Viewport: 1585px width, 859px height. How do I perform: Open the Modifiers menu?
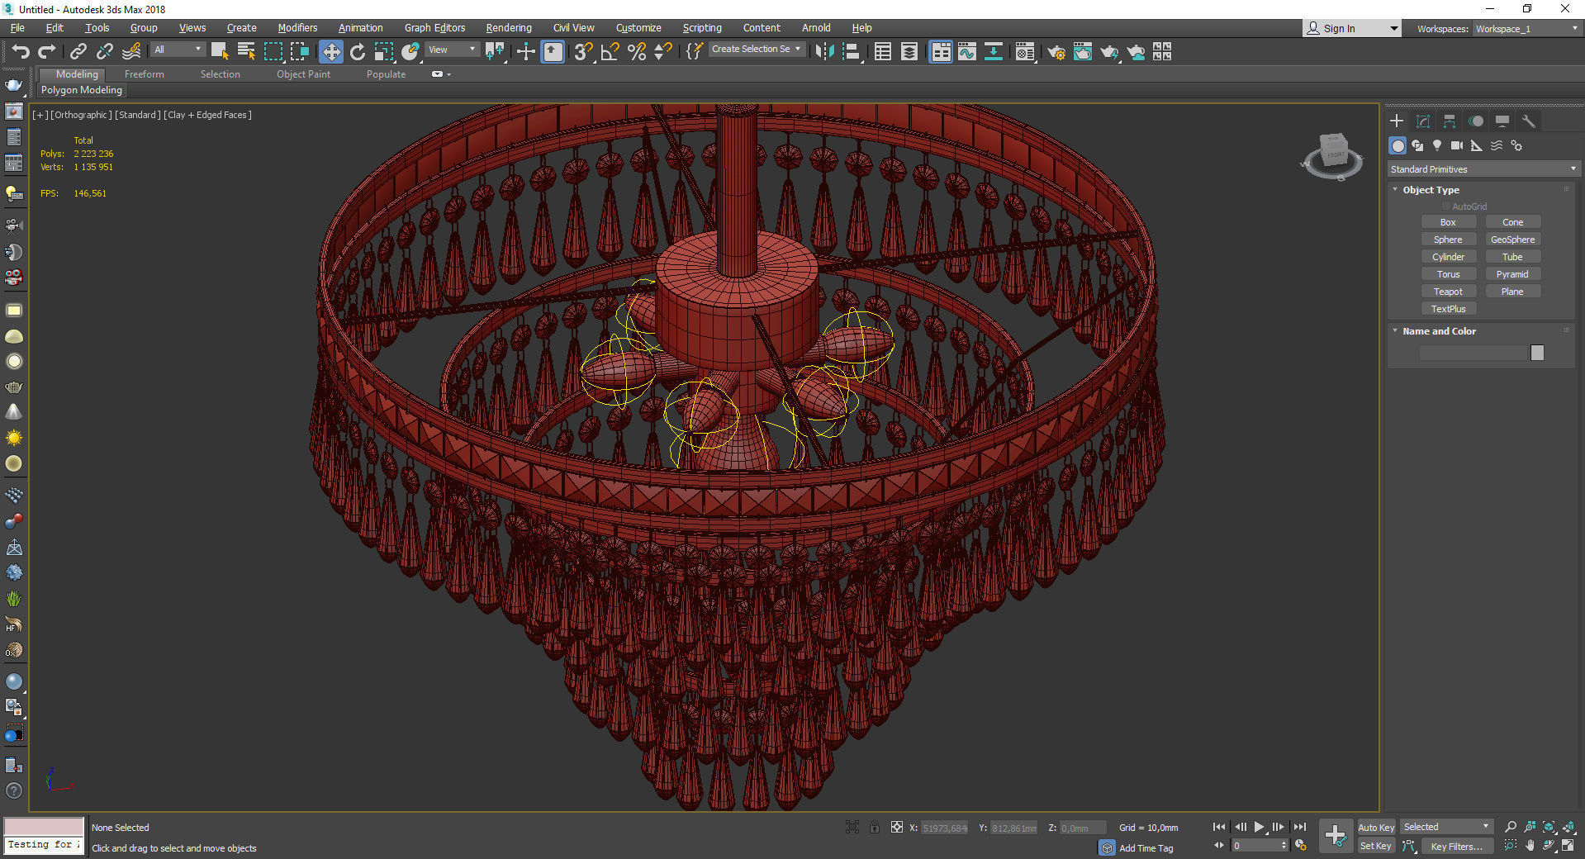click(x=297, y=28)
